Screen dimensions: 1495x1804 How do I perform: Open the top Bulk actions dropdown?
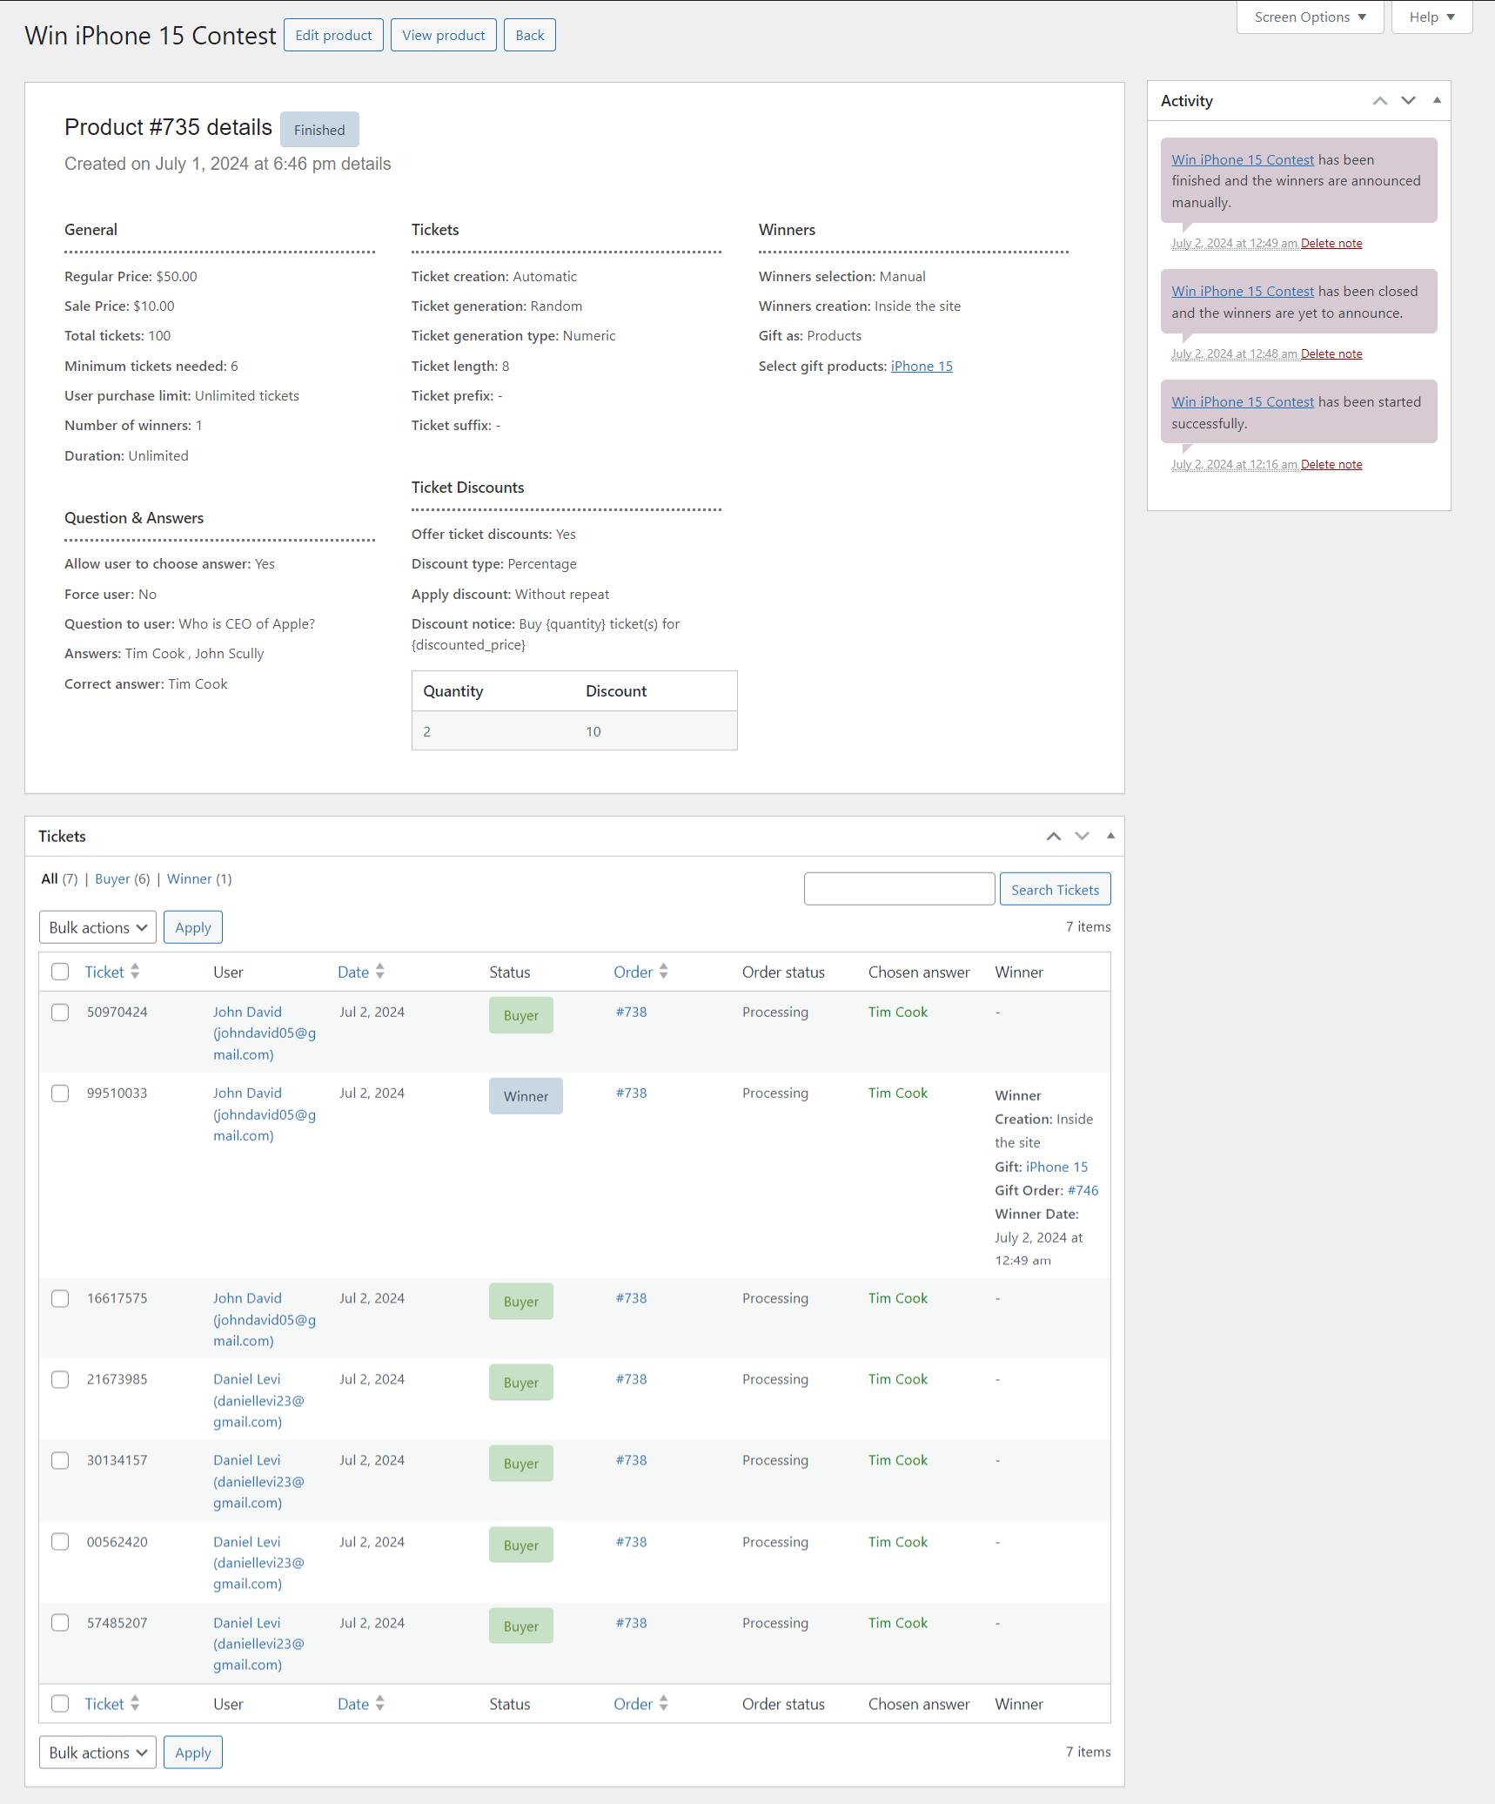97,927
